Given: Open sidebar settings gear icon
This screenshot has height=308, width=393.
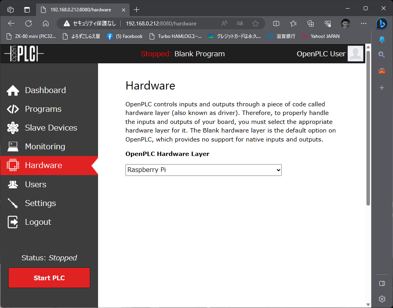Looking at the screenshot, I should 382,299.
